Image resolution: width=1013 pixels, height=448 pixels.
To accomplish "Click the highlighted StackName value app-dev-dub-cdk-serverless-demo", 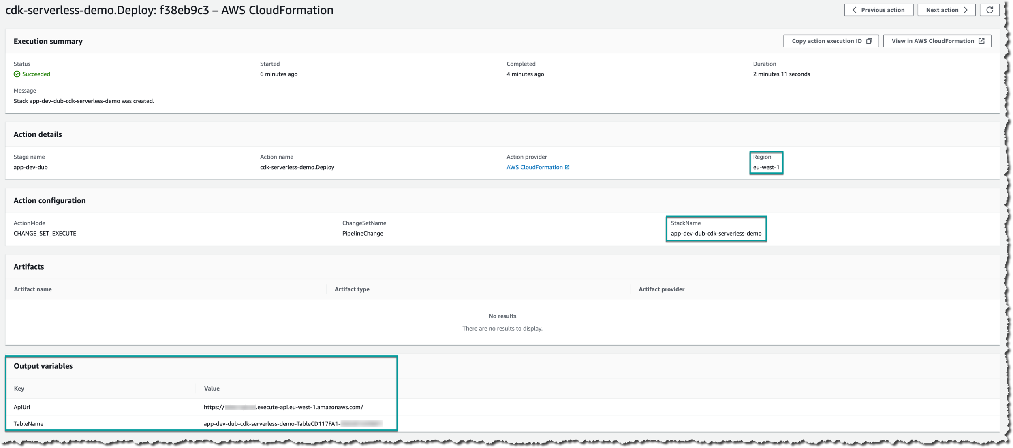I will pyautogui.click(x=716, y=233).
